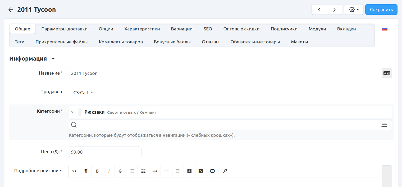
Task: Click the price input field
Action: tap(105, 152)
